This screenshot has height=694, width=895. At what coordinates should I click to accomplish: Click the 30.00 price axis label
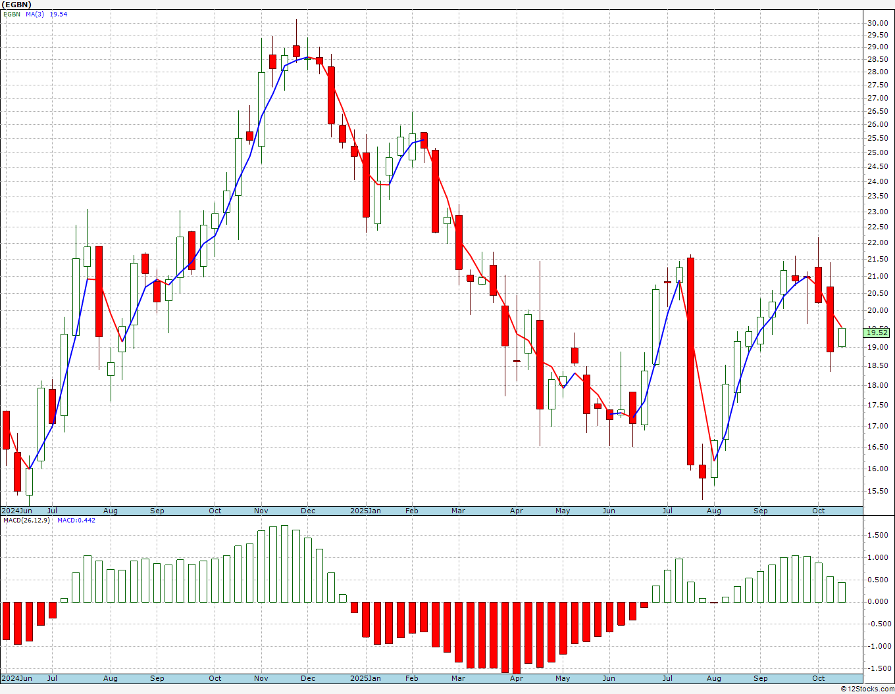pyautogui.click(x=877, y=23)
